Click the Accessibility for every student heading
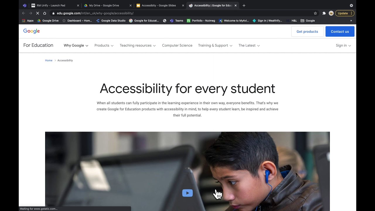This screenshot has width=375, height=211. point(187,89)
